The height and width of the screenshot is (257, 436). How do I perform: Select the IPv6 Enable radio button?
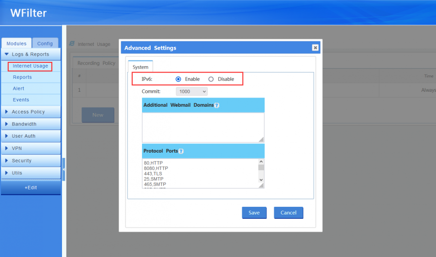coord(178,79)
